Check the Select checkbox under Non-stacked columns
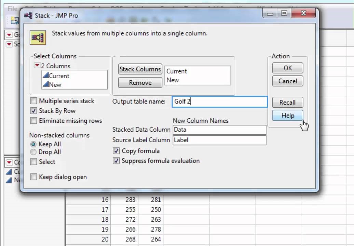The height and width of the screenshot is (246, 354). pyautogui.click(x=33, y=162)
